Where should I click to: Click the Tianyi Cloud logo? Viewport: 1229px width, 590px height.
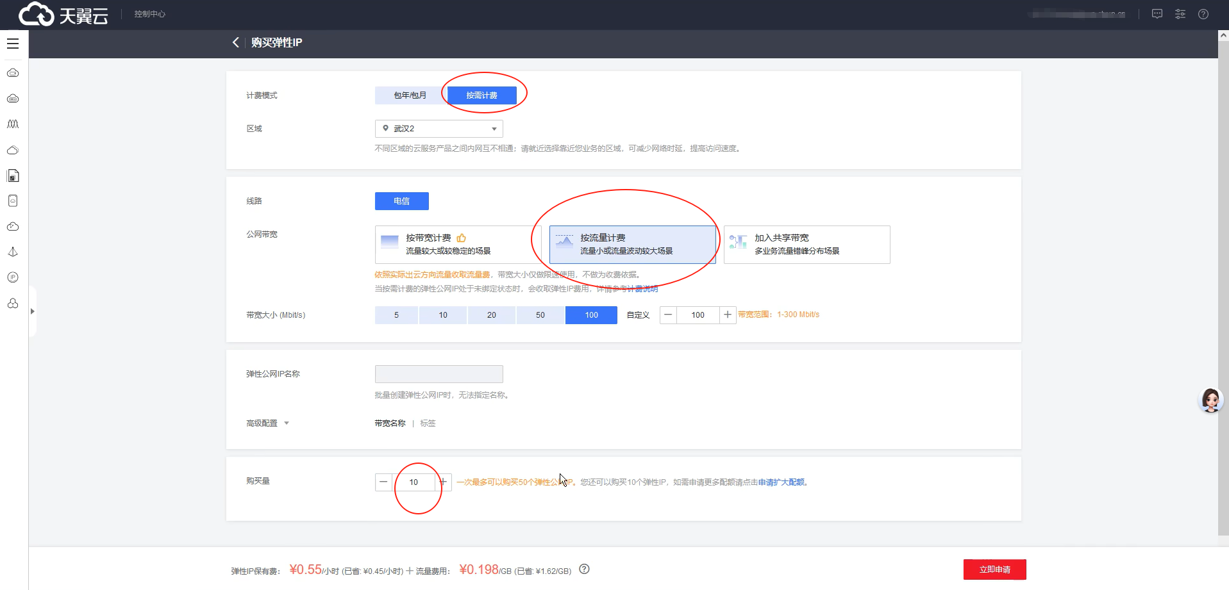pos(62,14)
